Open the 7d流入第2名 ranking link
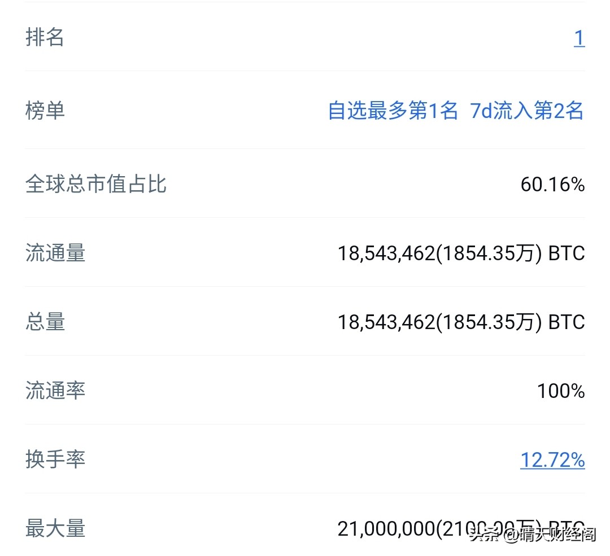Viewport: 610px width, 556px height. (x=527, y=111)
